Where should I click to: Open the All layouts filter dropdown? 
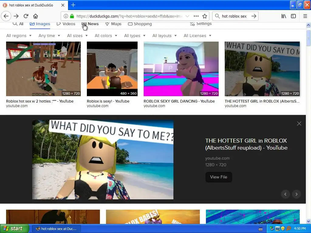point(164,36)
